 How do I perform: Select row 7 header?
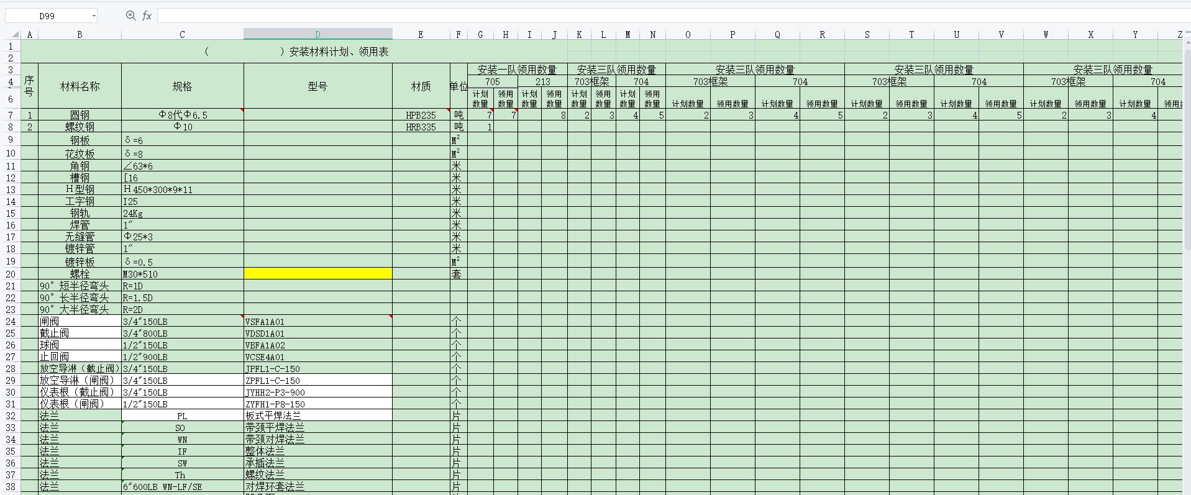[x=11, y=115]
